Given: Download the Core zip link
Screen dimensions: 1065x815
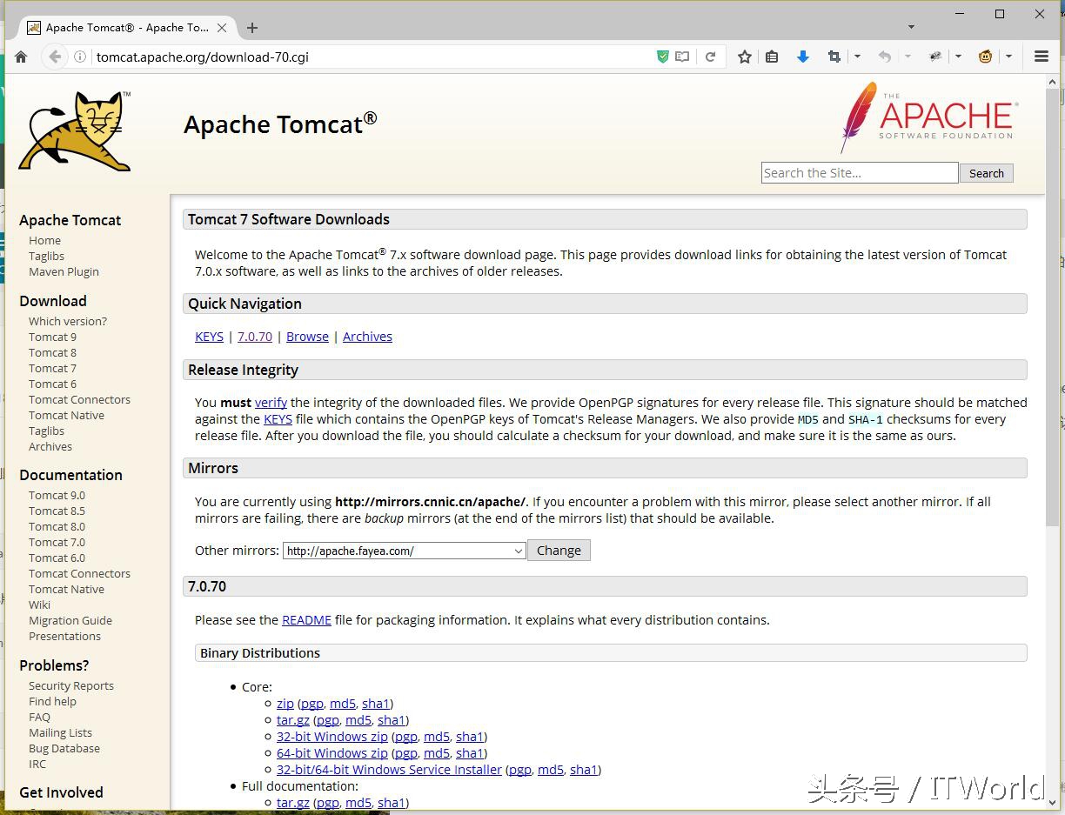Looking at the screenshot, I should point(285,704).
